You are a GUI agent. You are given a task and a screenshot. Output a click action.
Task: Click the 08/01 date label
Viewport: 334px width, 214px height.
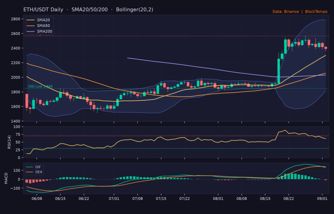[218, 199]
